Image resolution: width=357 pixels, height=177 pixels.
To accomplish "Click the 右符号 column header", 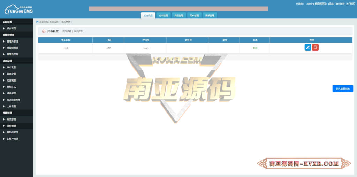I will pyautogui.click(x=188, y=40).
